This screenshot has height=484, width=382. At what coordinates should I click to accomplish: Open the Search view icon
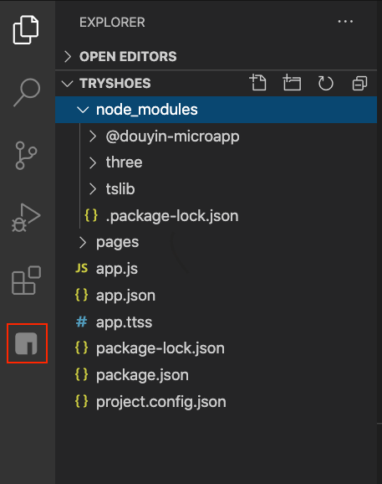[x=27, y=92]
